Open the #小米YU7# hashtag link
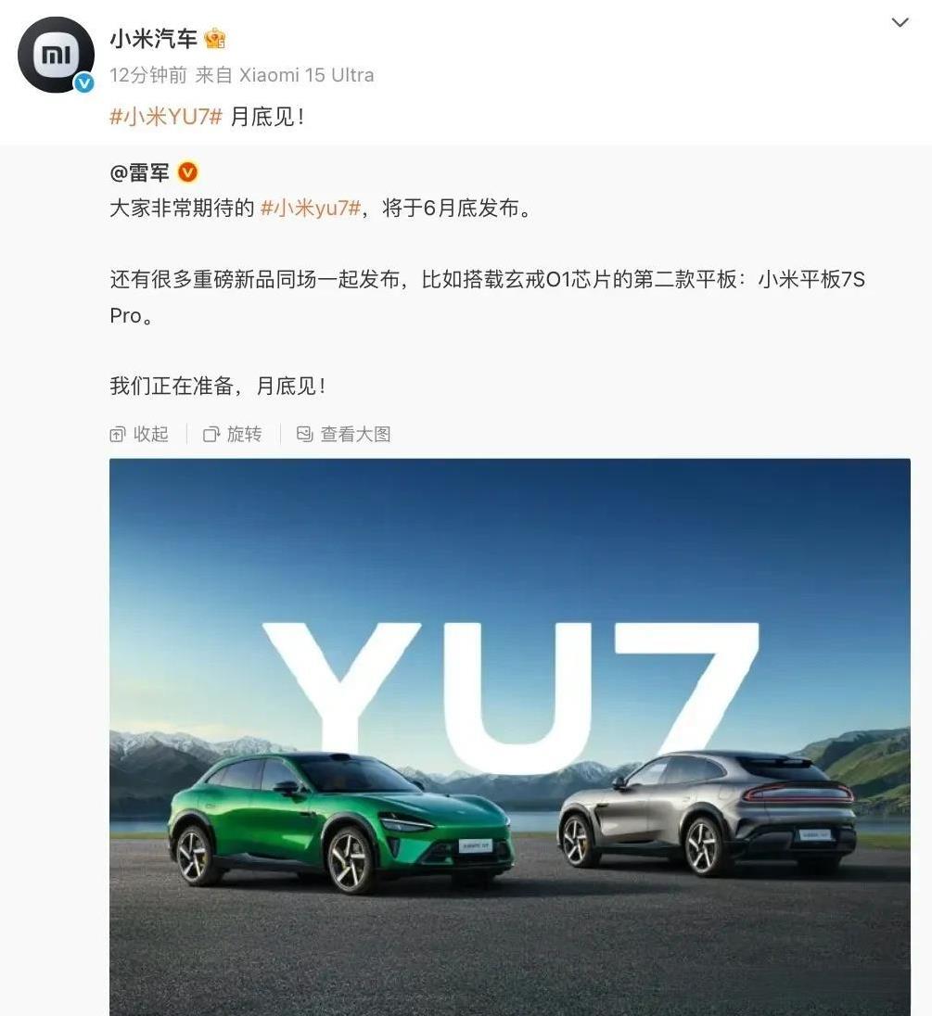Viewport: 932px width, 1016px height. [166, 117]
